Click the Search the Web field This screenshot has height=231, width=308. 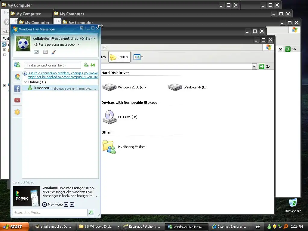[x=50, y=213]
